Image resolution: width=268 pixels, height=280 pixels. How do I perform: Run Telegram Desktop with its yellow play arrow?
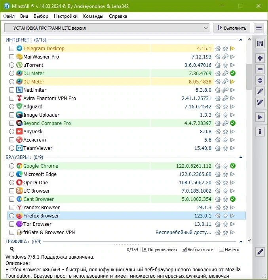point(232,48)
